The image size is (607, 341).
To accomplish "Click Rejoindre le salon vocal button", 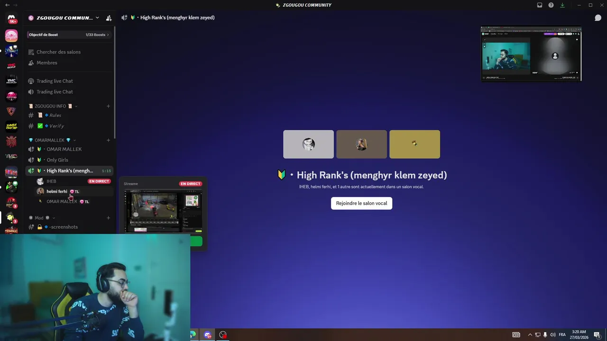I will pos(361,203).
